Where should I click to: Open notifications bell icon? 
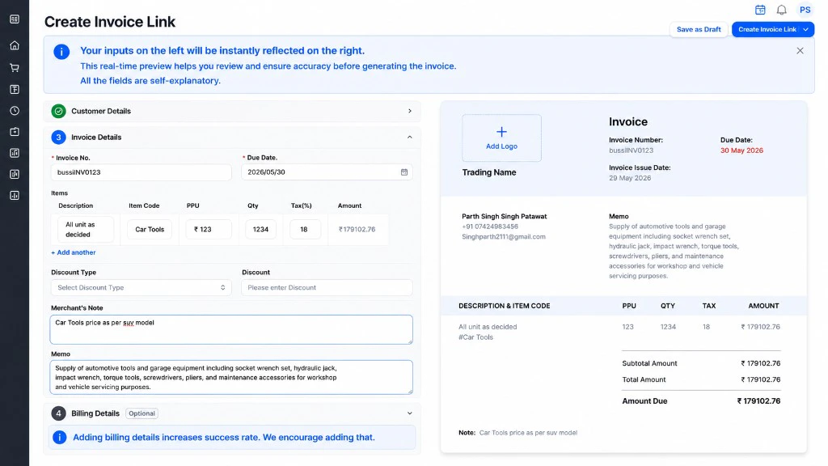(x=782, y=10)
